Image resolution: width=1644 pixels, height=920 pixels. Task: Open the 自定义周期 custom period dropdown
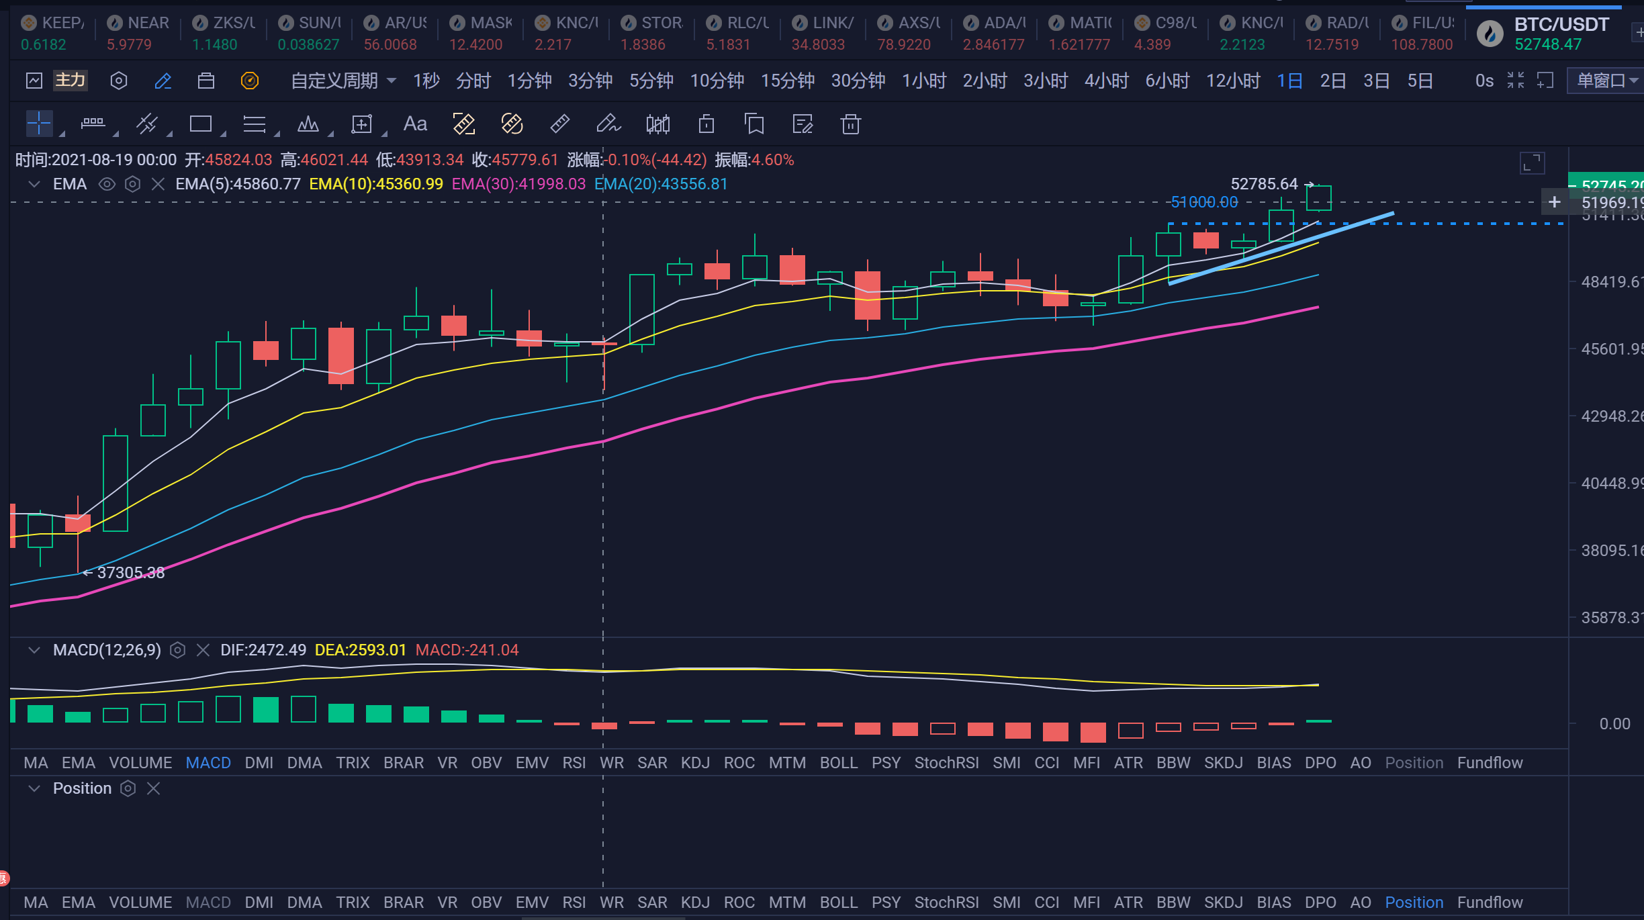click(x=342, y=81)
